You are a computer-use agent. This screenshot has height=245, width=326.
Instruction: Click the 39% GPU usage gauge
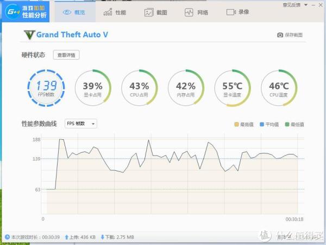(x=93, y=88)
